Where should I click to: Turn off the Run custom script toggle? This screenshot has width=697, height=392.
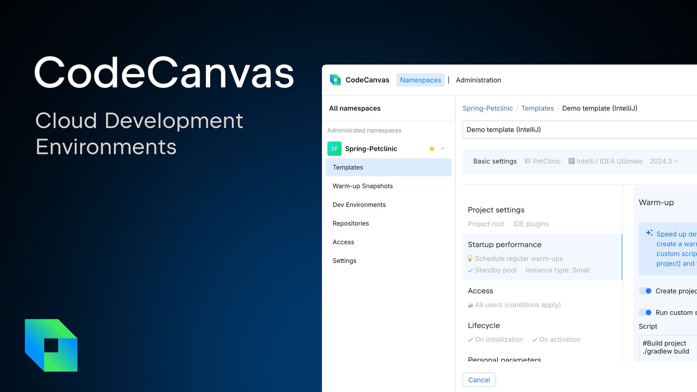pos(645,312)
